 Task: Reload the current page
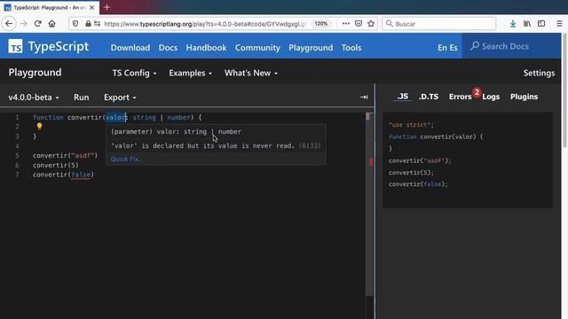pos(37,24)
